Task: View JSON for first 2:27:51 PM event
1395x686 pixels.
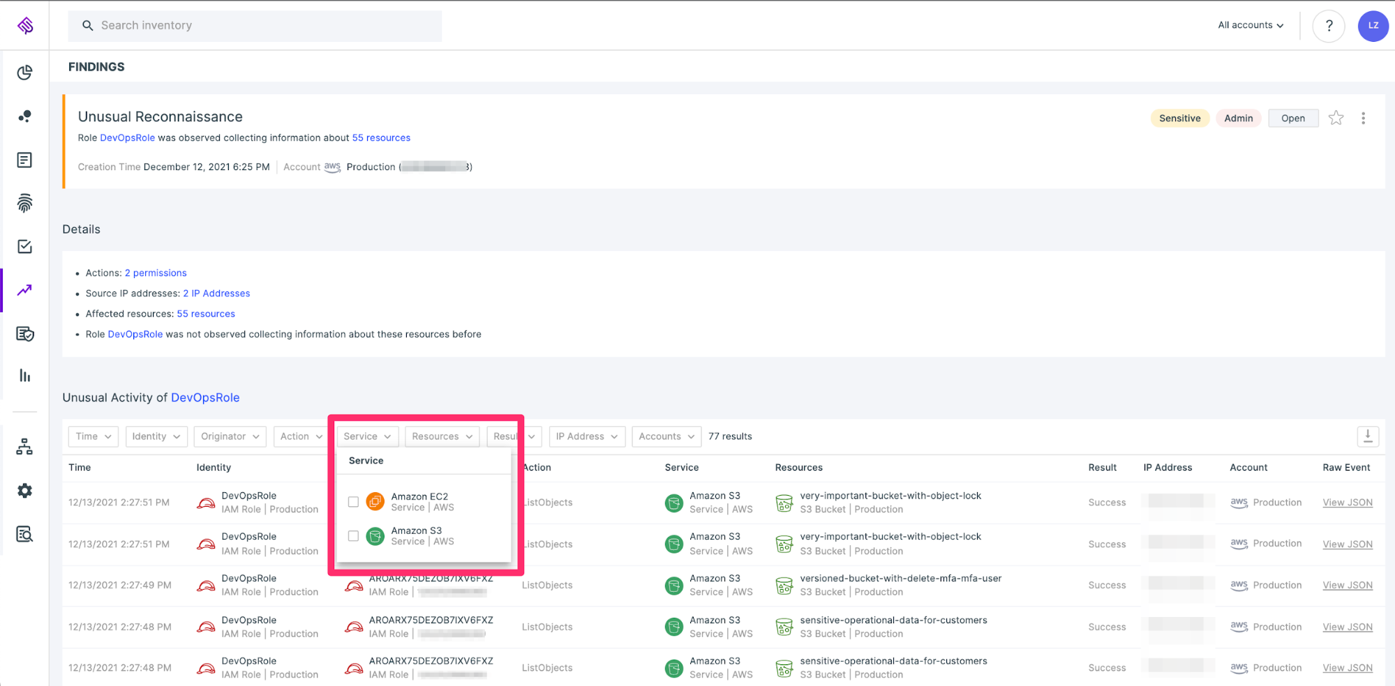Action: 1347,503
